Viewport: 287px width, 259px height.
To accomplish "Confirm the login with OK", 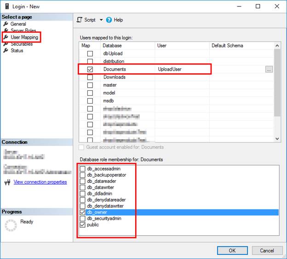I will [232, 250].
